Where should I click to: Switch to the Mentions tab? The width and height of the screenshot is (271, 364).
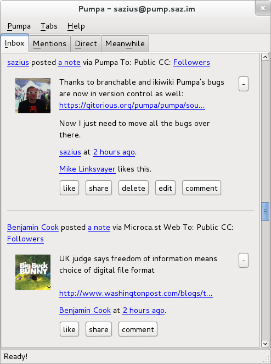[49, 43]
